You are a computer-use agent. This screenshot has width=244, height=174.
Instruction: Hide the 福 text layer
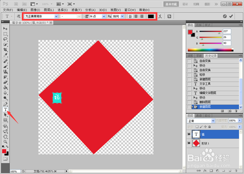(189, 134)
